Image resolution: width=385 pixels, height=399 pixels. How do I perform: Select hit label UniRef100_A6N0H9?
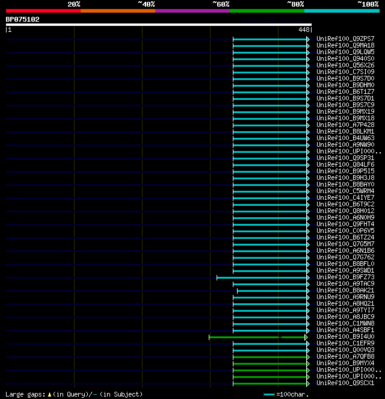tap(345, 217)
